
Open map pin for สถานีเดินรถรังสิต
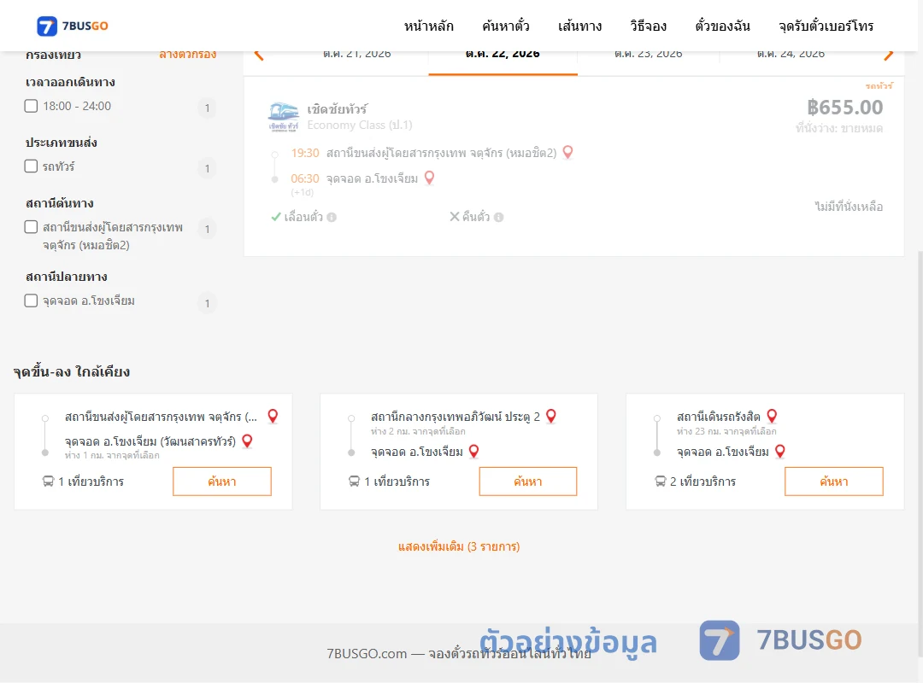pos(772,416)
